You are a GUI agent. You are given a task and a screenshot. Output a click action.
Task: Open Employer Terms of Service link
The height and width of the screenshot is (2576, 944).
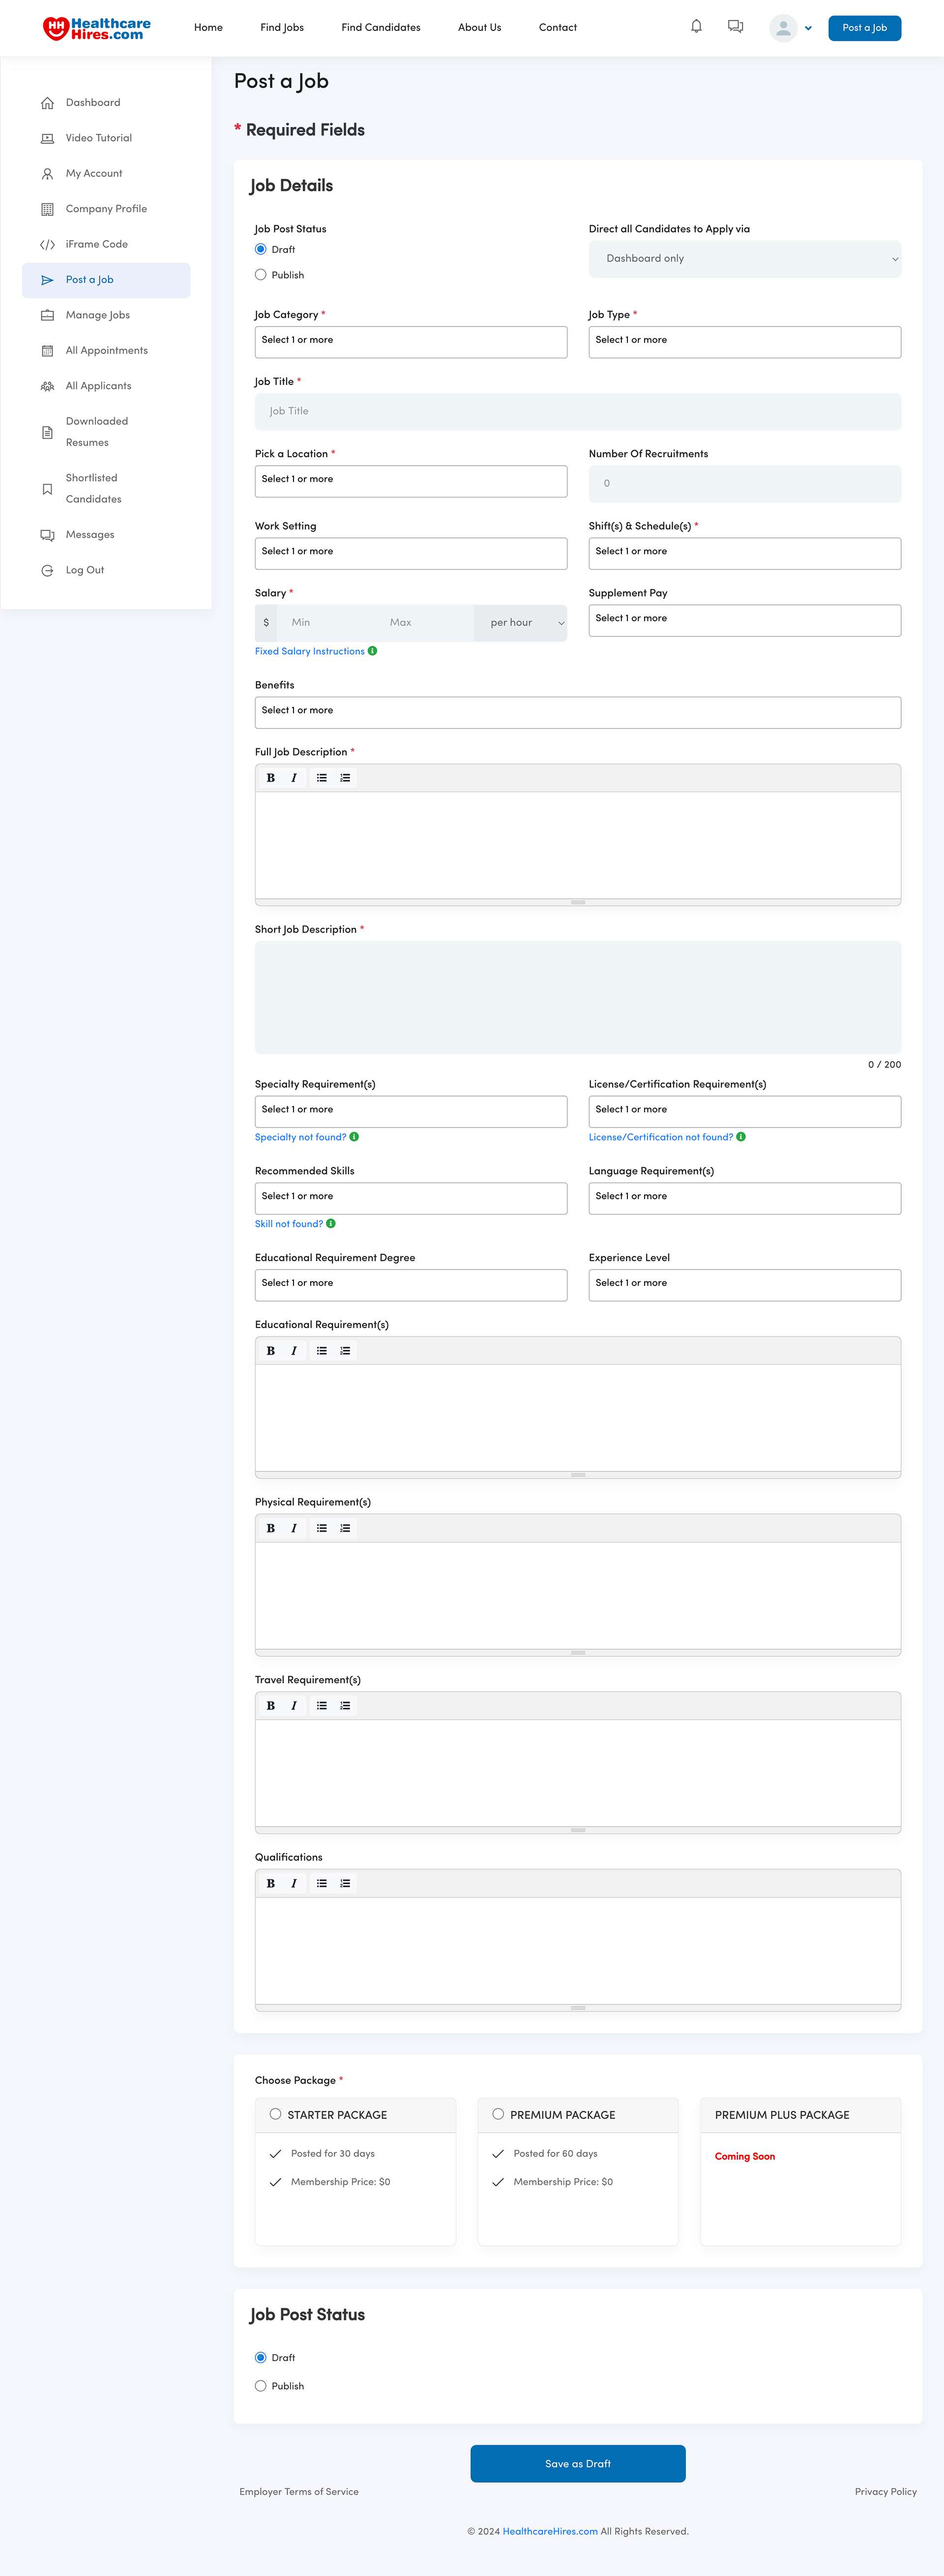(x=299, y=2492)
